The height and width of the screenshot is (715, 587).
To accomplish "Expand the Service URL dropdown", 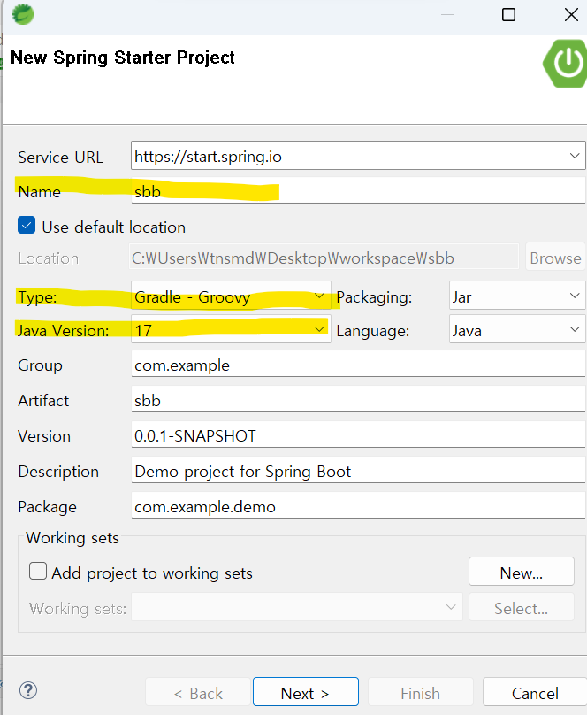I will (575, 156).
